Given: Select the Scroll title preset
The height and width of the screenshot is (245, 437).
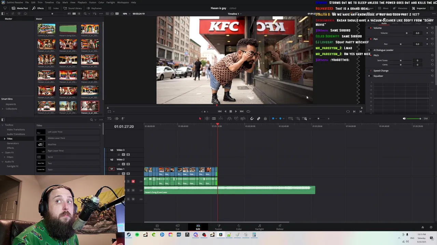Looking at the screenshot, I should (68, 157).
